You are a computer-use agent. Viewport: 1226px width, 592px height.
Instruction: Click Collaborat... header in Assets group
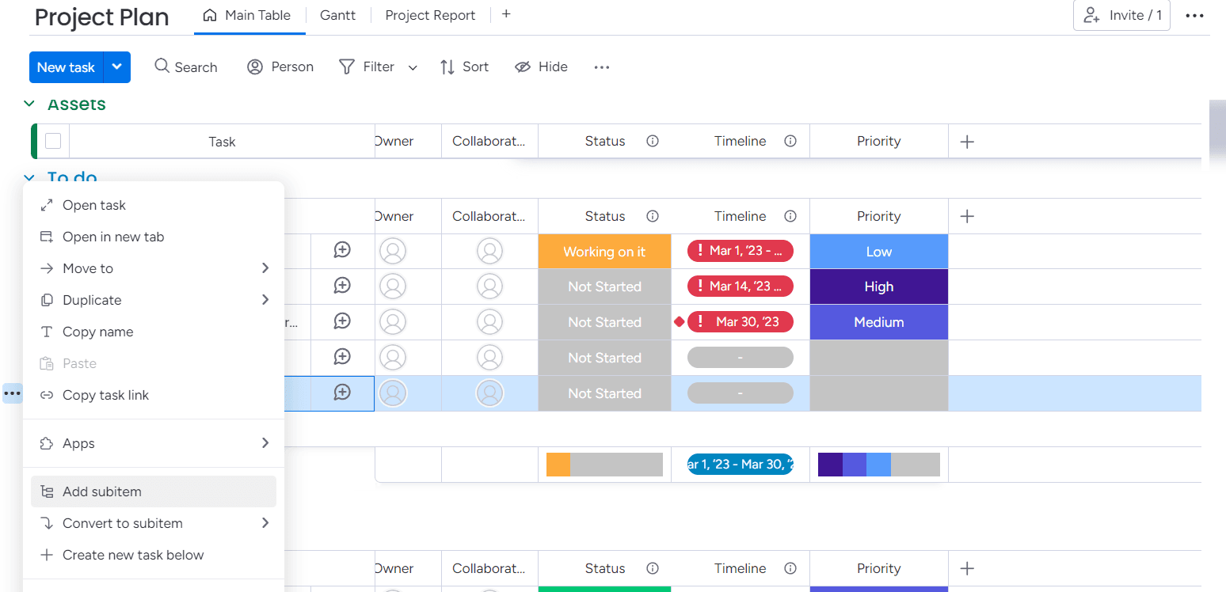click(489, 141)
